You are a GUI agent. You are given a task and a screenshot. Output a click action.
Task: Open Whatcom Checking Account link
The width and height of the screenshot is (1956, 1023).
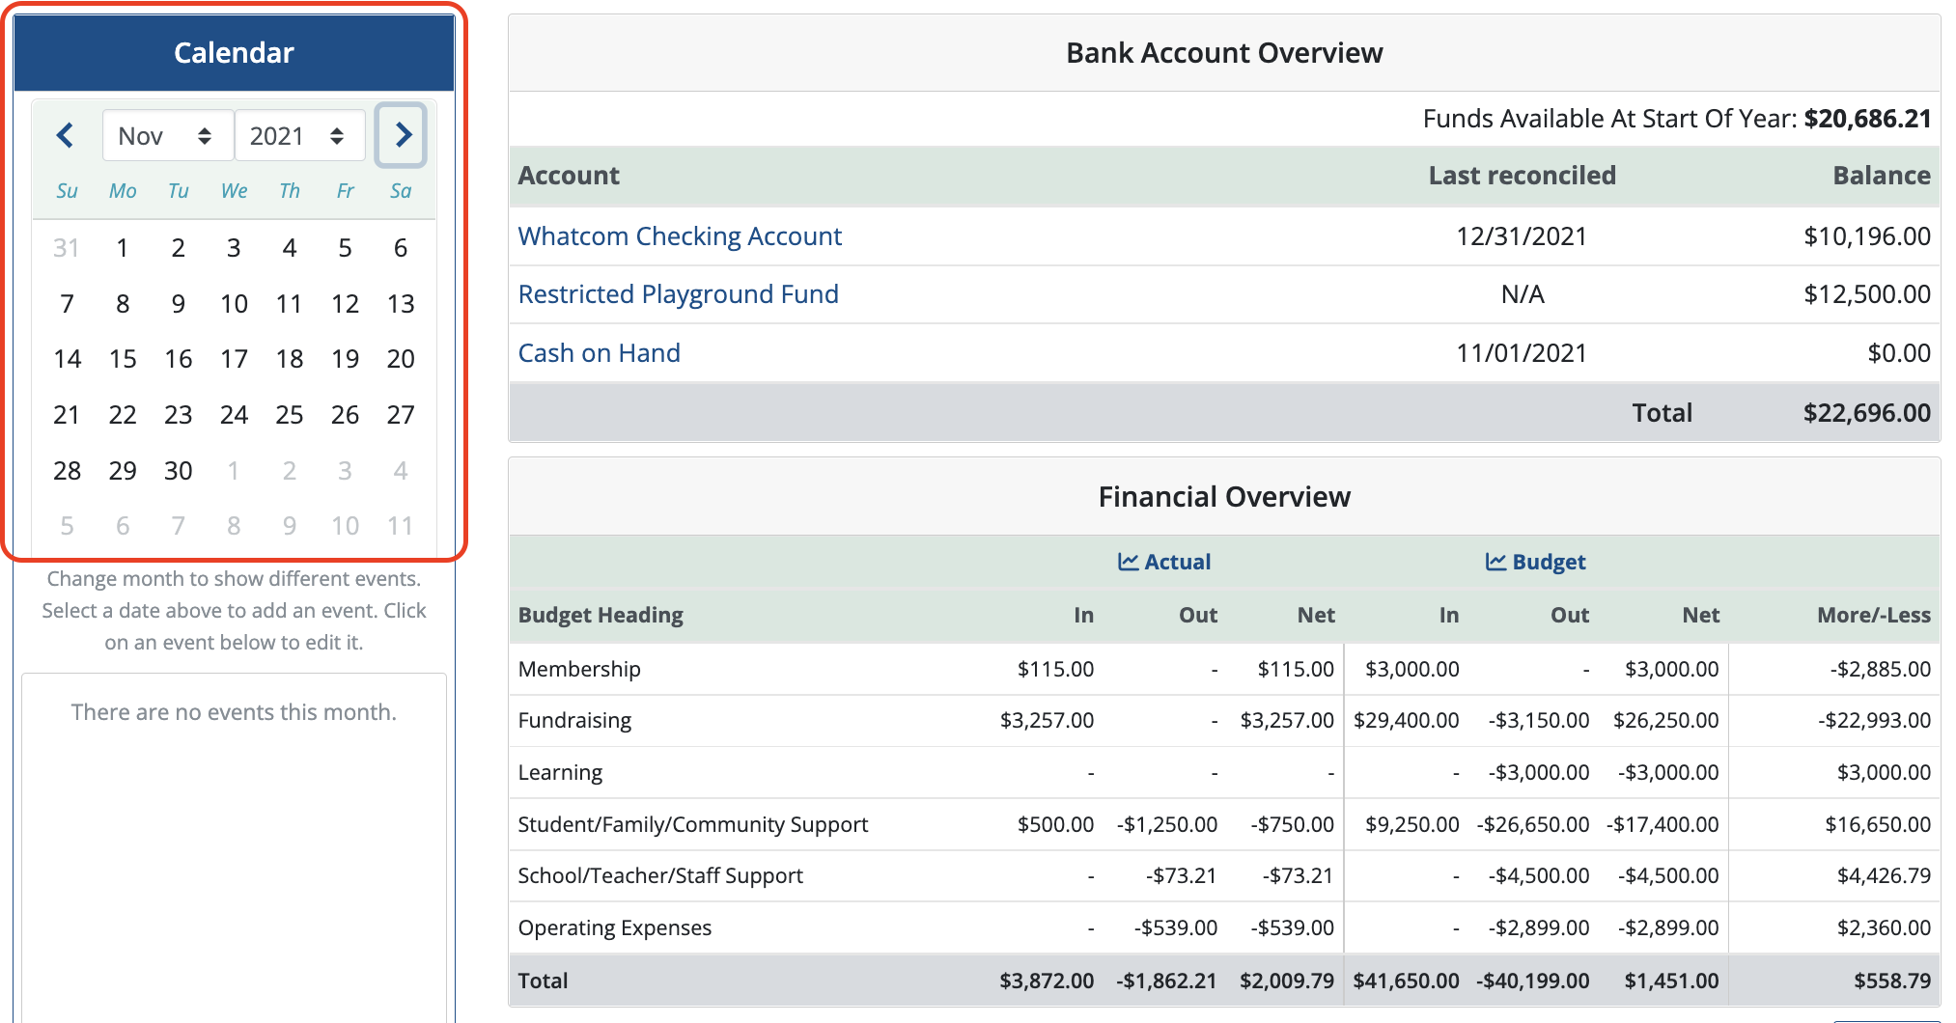point(680,236)
